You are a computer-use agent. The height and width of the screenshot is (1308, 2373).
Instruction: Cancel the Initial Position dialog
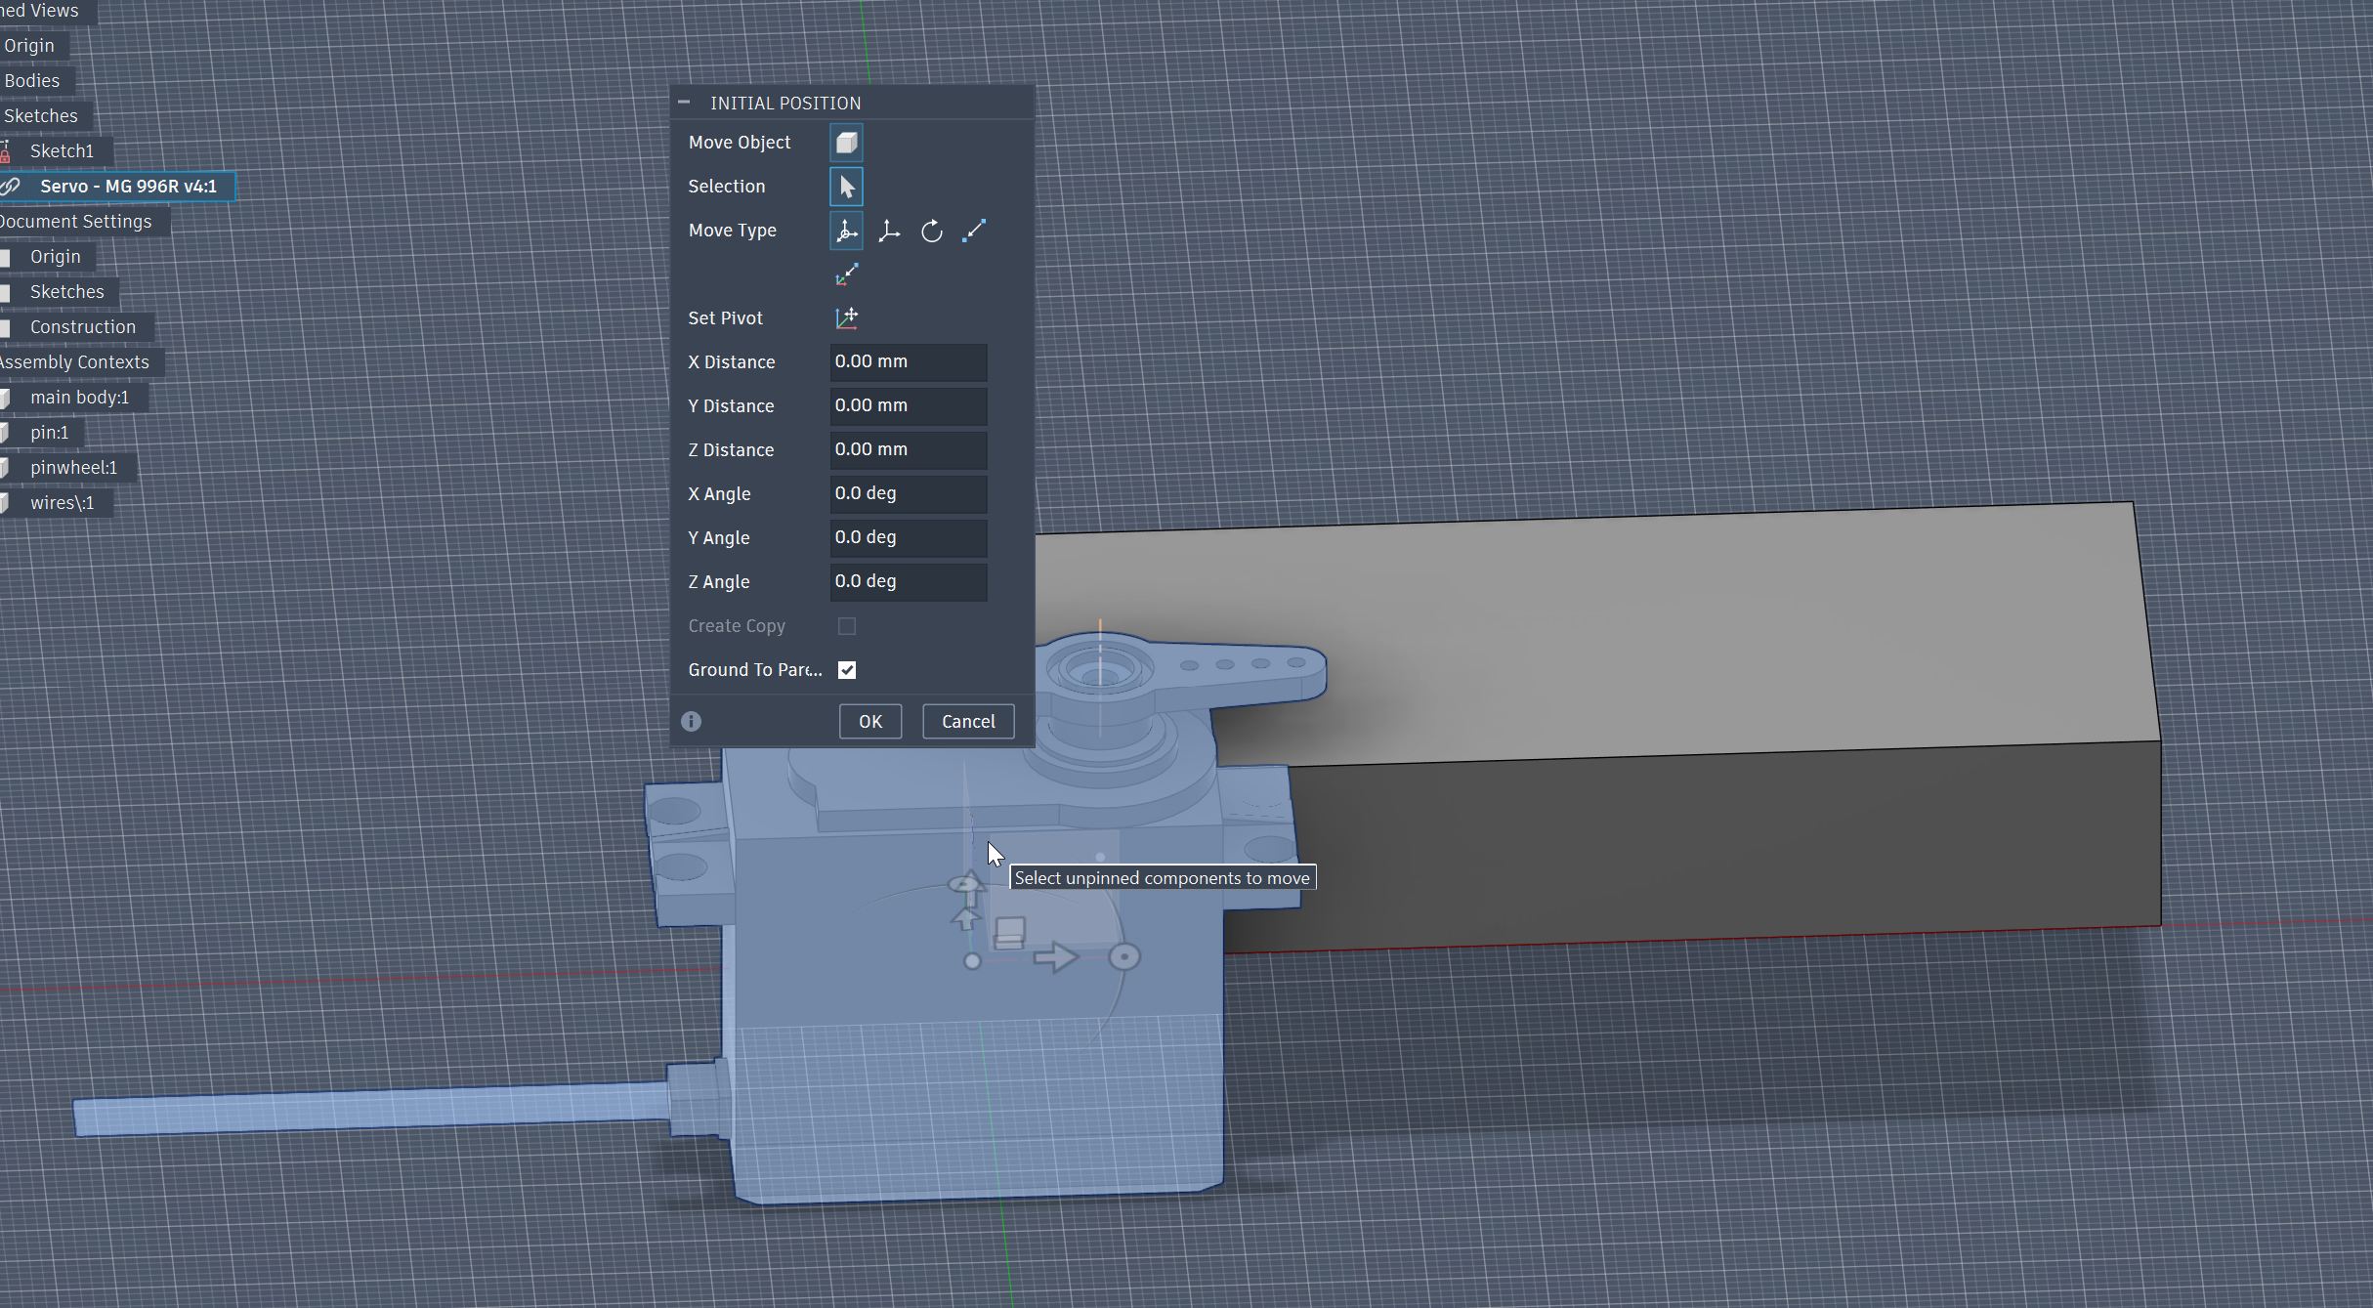[967, 721]
